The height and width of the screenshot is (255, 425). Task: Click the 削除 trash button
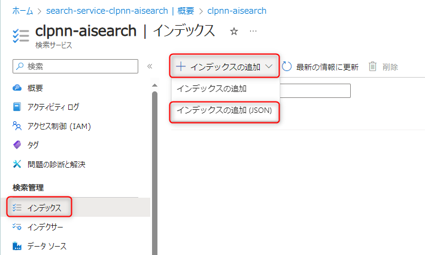click(x=383, y=67)
